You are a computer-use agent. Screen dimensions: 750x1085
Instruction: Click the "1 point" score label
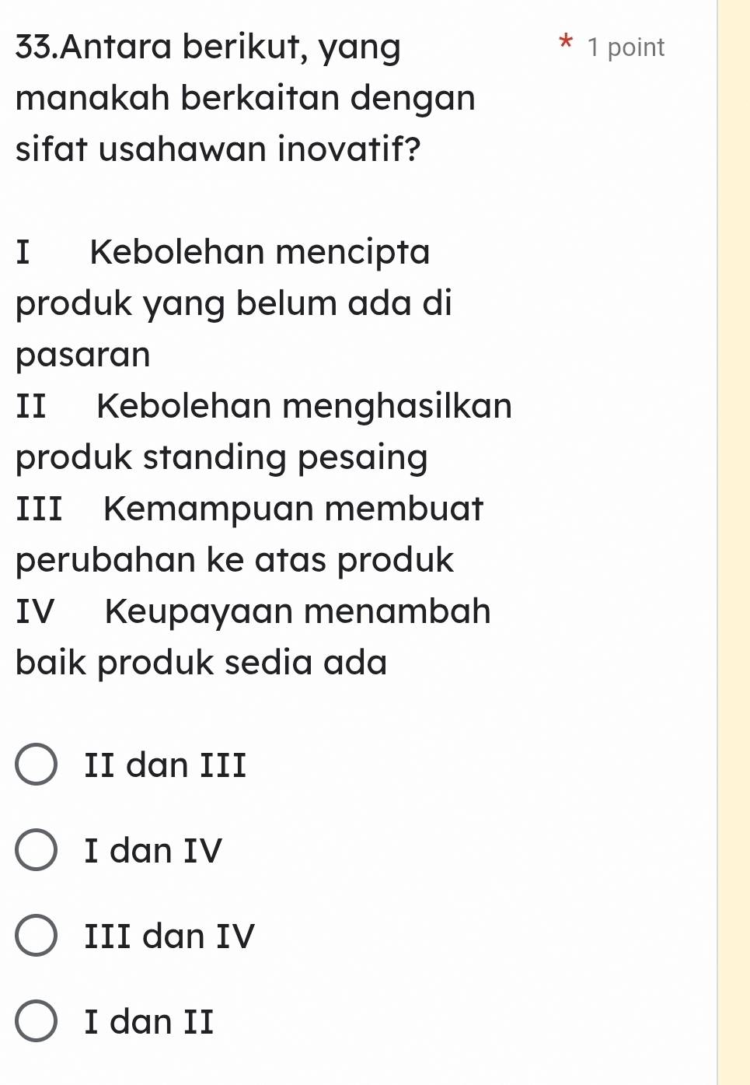coord(626,47)
